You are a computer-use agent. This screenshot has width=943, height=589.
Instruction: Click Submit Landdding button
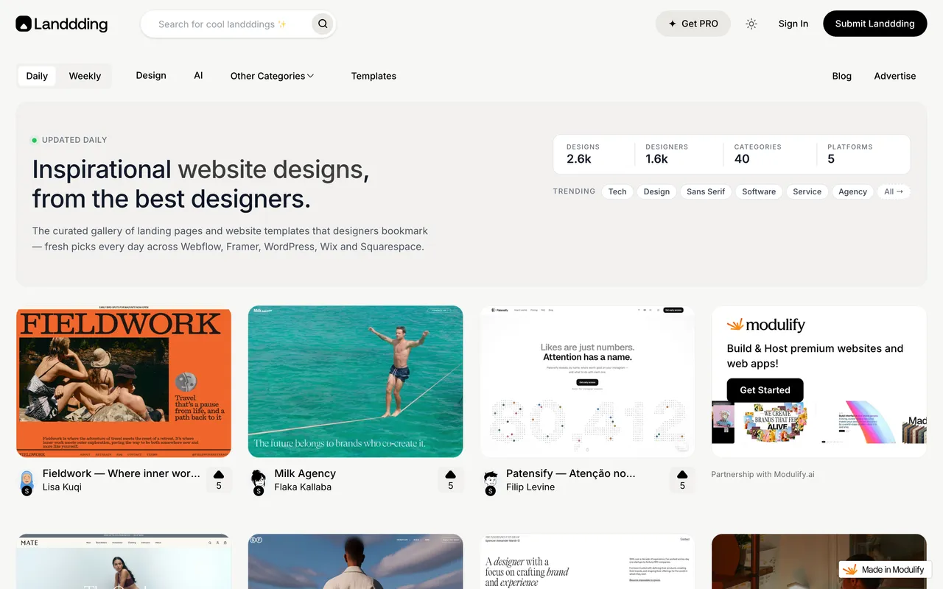[874, 24]
